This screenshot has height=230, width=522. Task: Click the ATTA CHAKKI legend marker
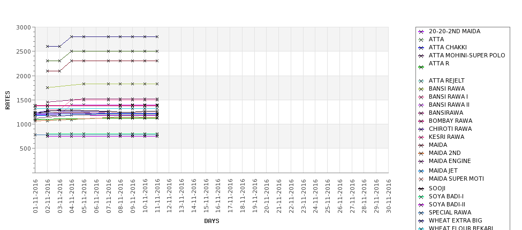(x=421, y=48)
